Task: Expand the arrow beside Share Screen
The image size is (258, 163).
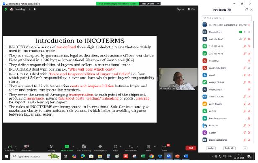Action: tap(73, 146)
